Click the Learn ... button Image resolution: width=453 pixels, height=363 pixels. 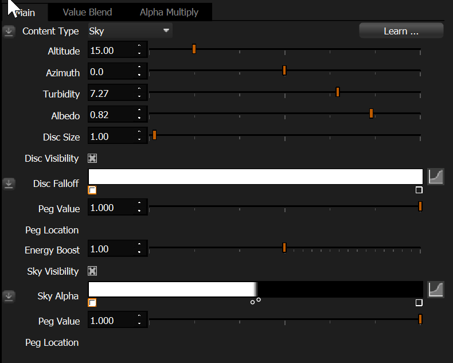[401, 31]
